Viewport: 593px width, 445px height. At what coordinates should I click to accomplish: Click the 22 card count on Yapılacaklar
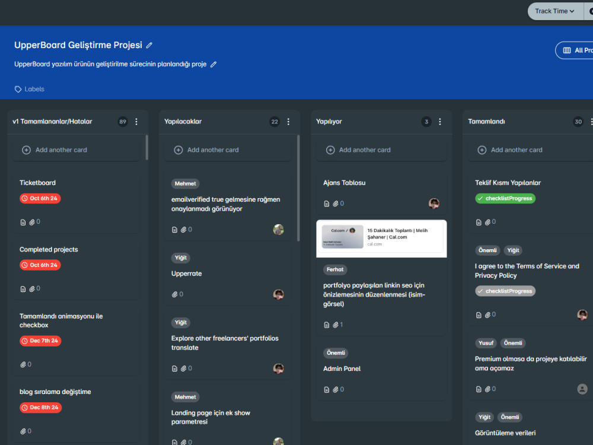275,122
